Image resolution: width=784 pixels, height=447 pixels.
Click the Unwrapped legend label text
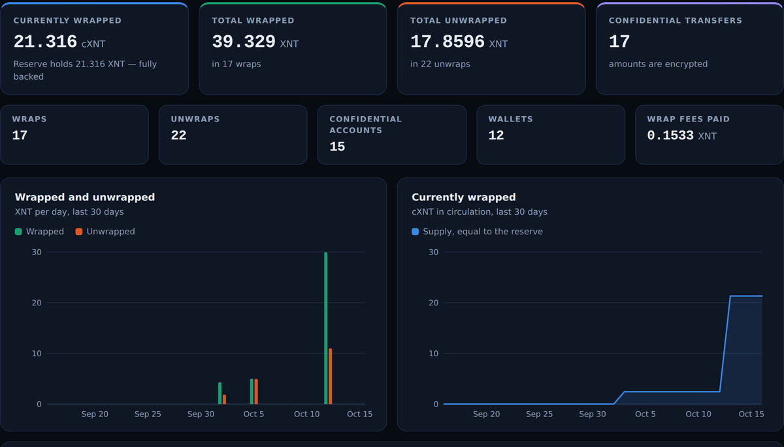(110, 232)
